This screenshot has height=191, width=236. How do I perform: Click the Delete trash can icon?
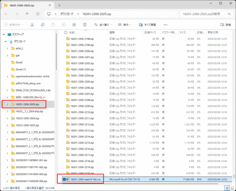click(x=85, y=25)
